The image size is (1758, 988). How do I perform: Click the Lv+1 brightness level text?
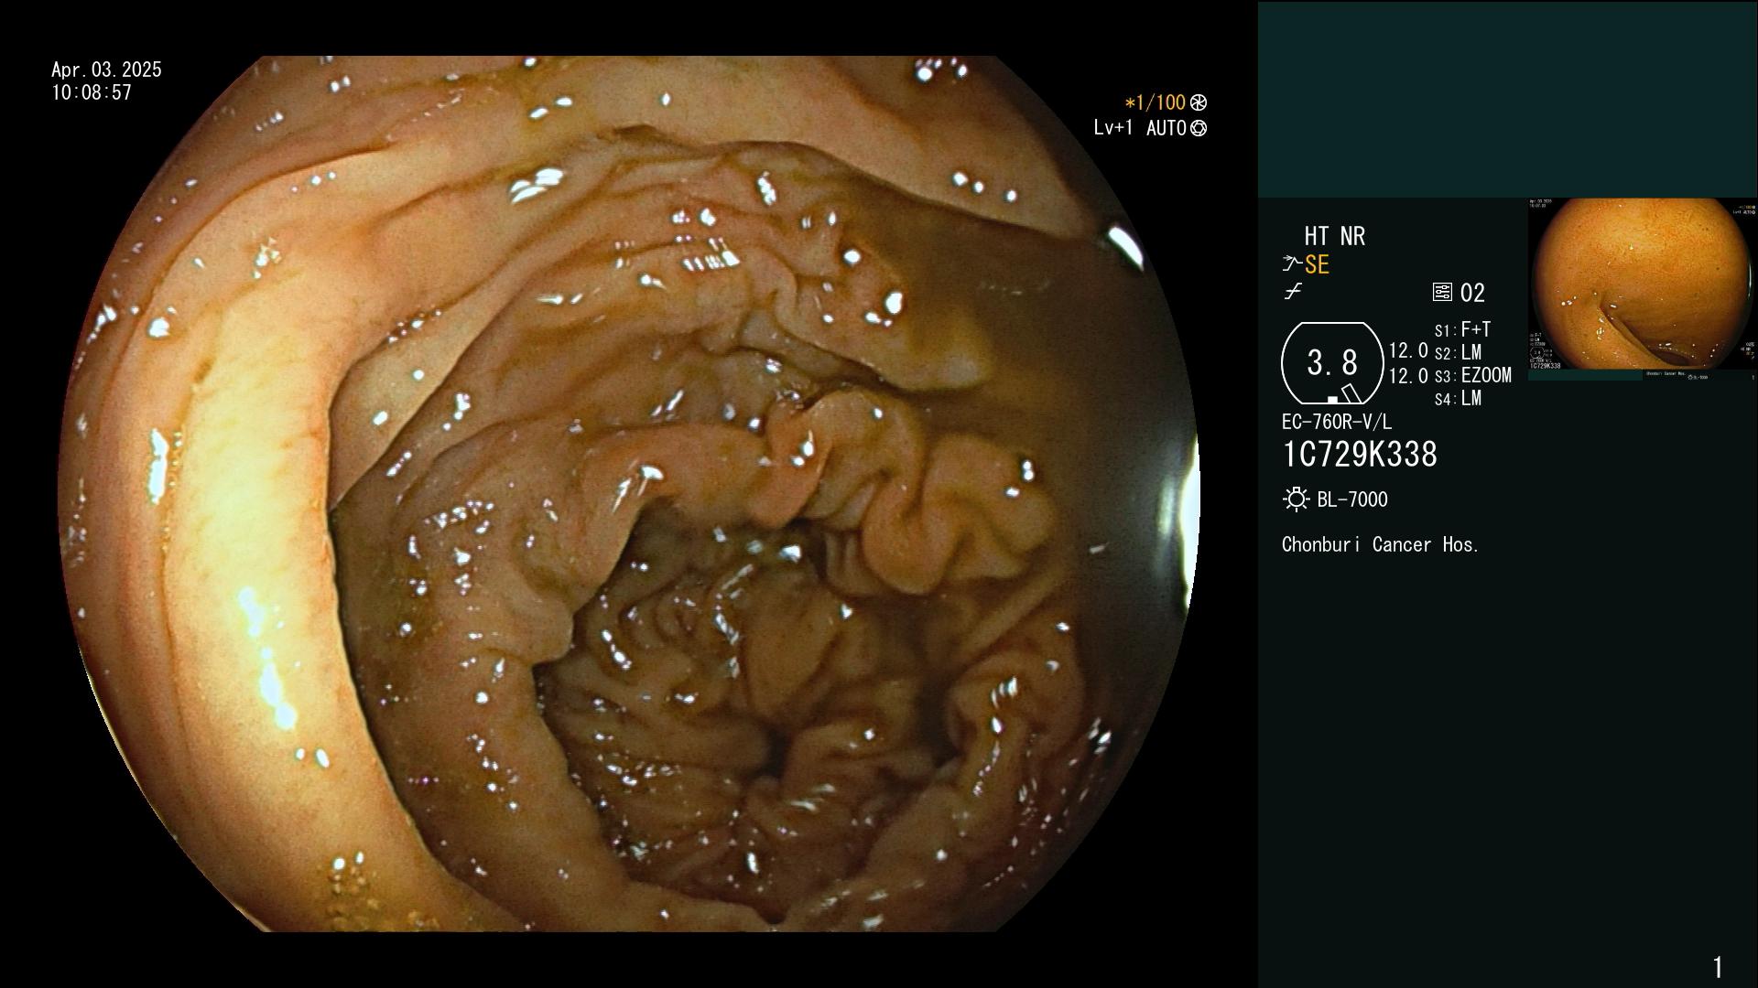[1113, 128]
